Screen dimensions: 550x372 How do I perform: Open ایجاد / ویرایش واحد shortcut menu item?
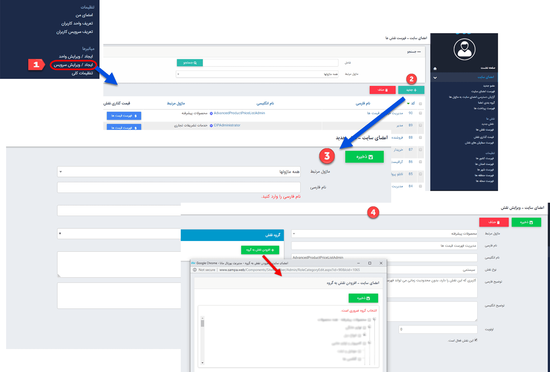(x=76, y=57)
